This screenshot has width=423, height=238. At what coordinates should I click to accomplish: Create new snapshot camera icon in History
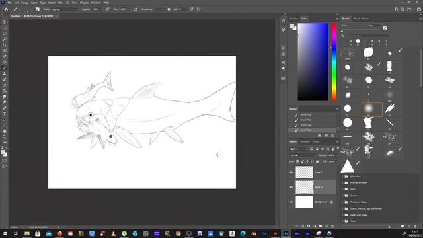point(326,136)
